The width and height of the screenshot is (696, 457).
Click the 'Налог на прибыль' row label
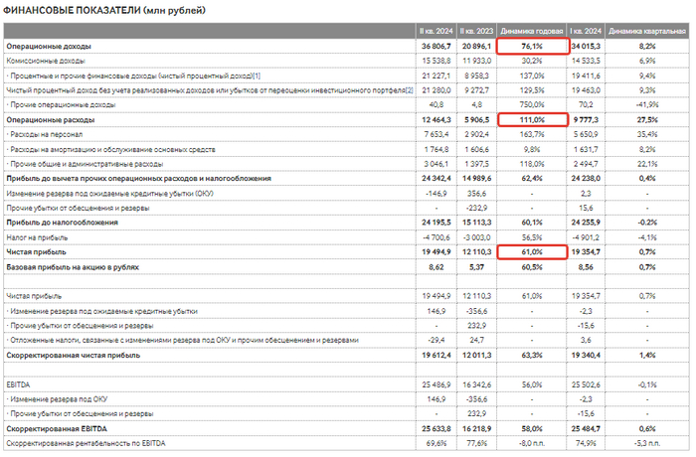click(38, 238)
